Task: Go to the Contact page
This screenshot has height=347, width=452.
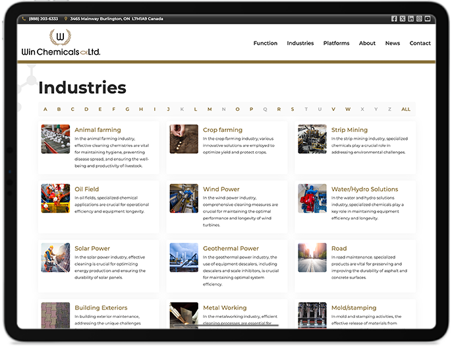Action: pos(421,44)
